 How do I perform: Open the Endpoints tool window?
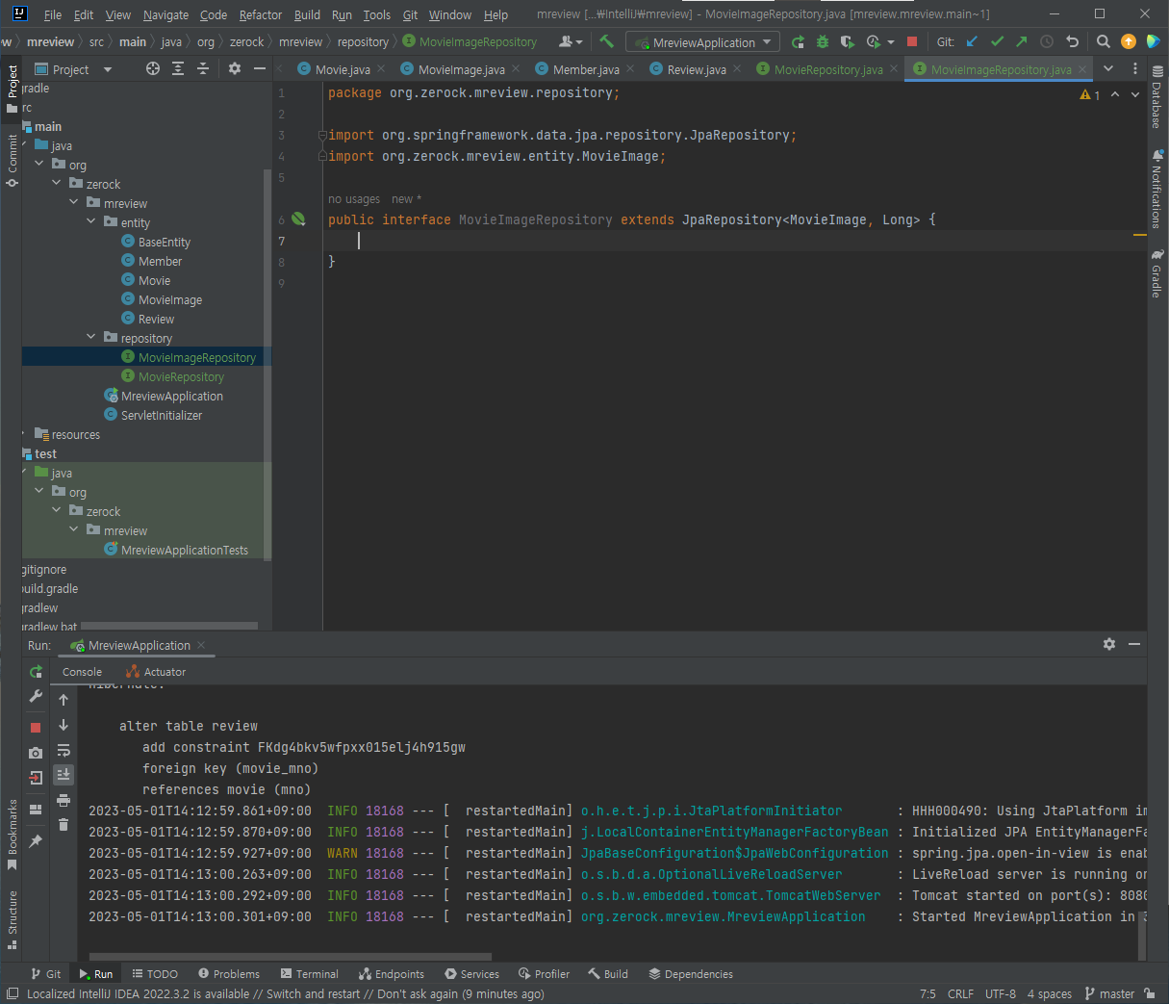click(x=392, y=974)
